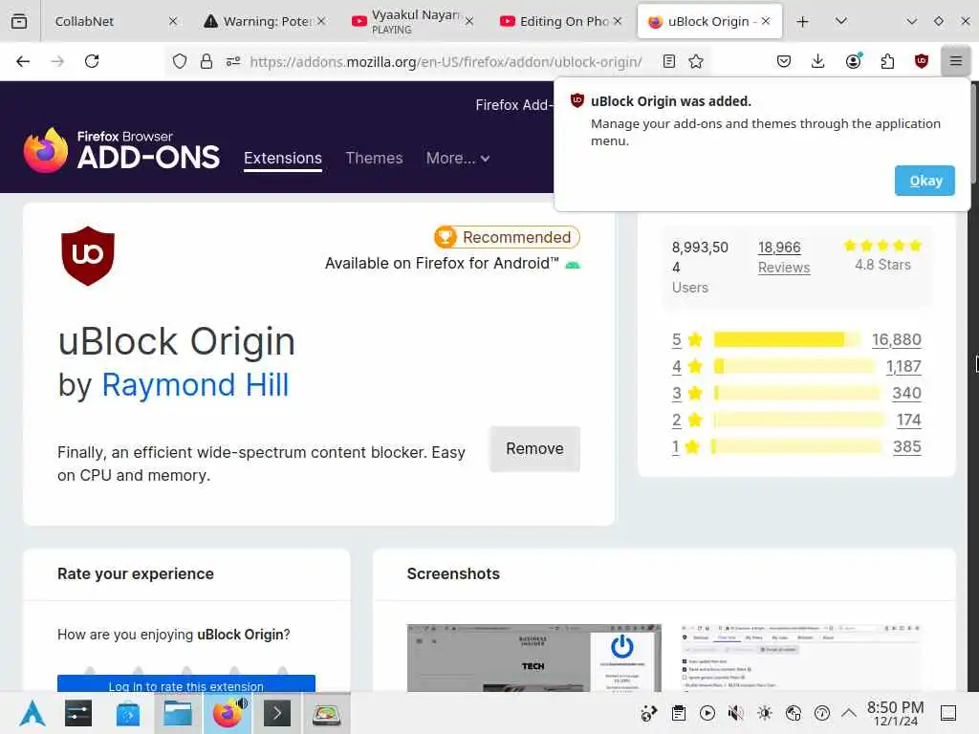Open the second uBlock settings screenshot
Image resolution: width=979 pixels, height=734 pixels.
tap(802, 658)
